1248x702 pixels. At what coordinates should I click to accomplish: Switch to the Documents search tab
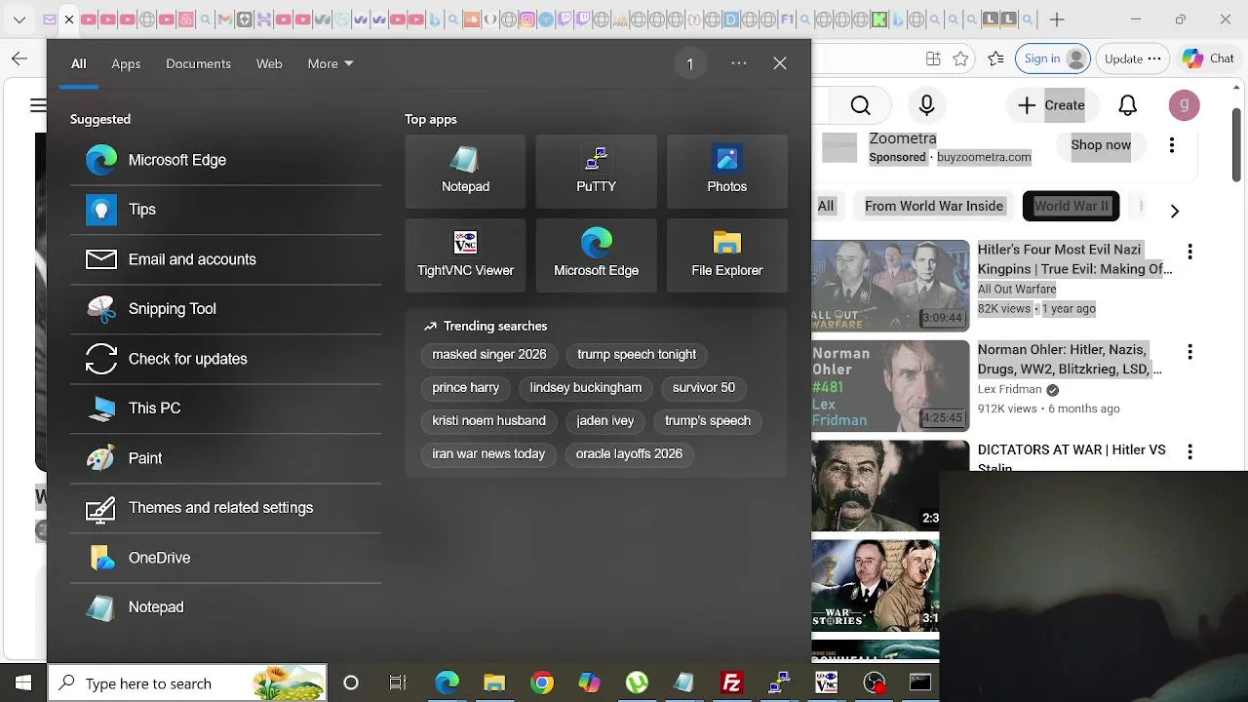click(x=198, y=63)
